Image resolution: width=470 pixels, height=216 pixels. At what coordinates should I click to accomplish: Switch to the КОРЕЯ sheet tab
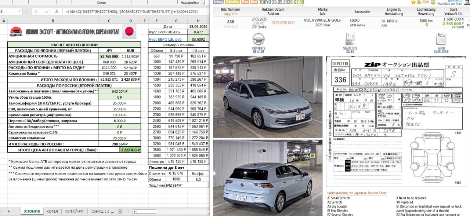(52, 212)
